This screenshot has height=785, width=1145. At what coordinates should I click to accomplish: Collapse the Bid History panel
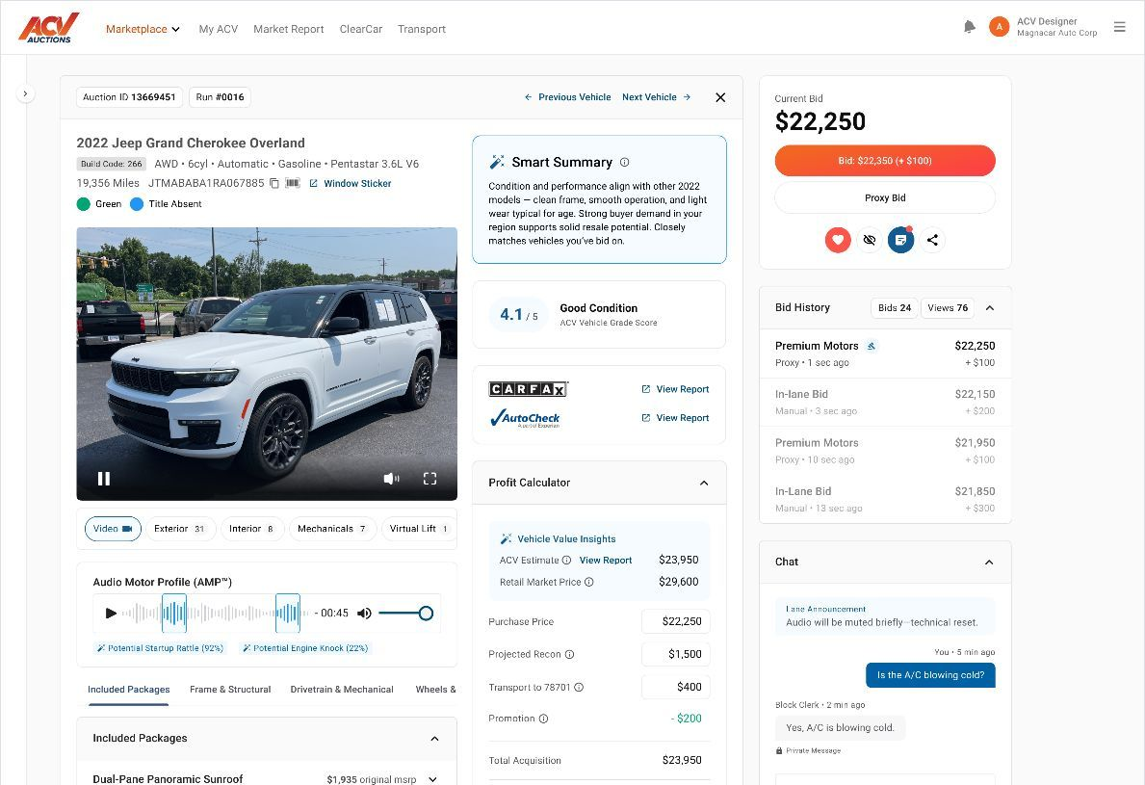point(989,307)
